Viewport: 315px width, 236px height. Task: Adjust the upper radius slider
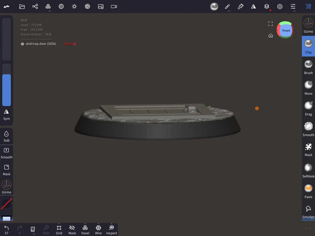[x=7, y=39]
